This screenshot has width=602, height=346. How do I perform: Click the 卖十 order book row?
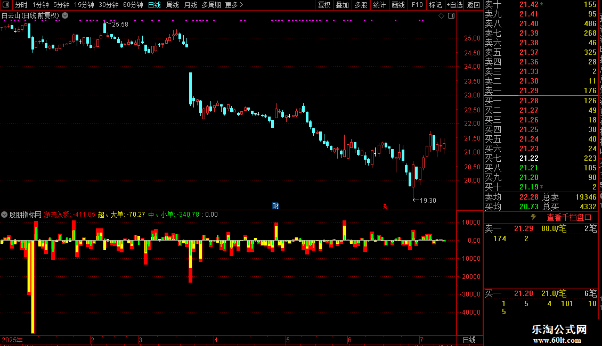(x=541, y=5)
